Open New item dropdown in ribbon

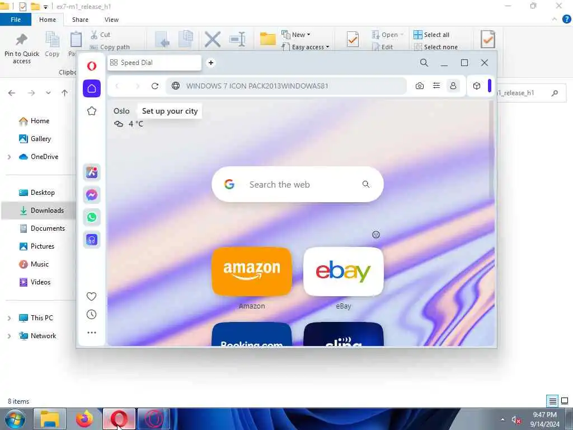click(x=296, y=35)
